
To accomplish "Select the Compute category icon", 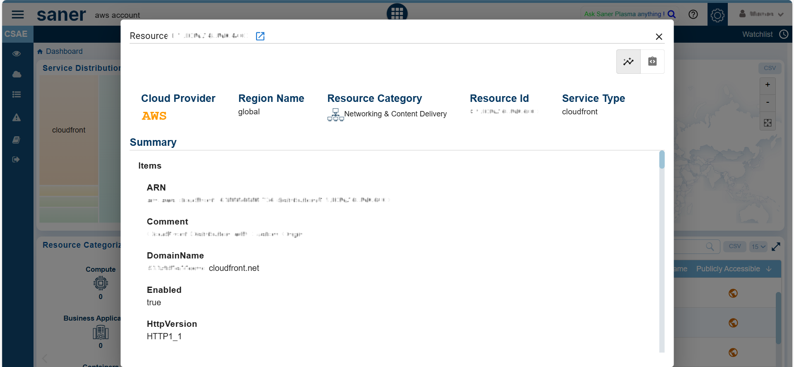I will (101, 283).
